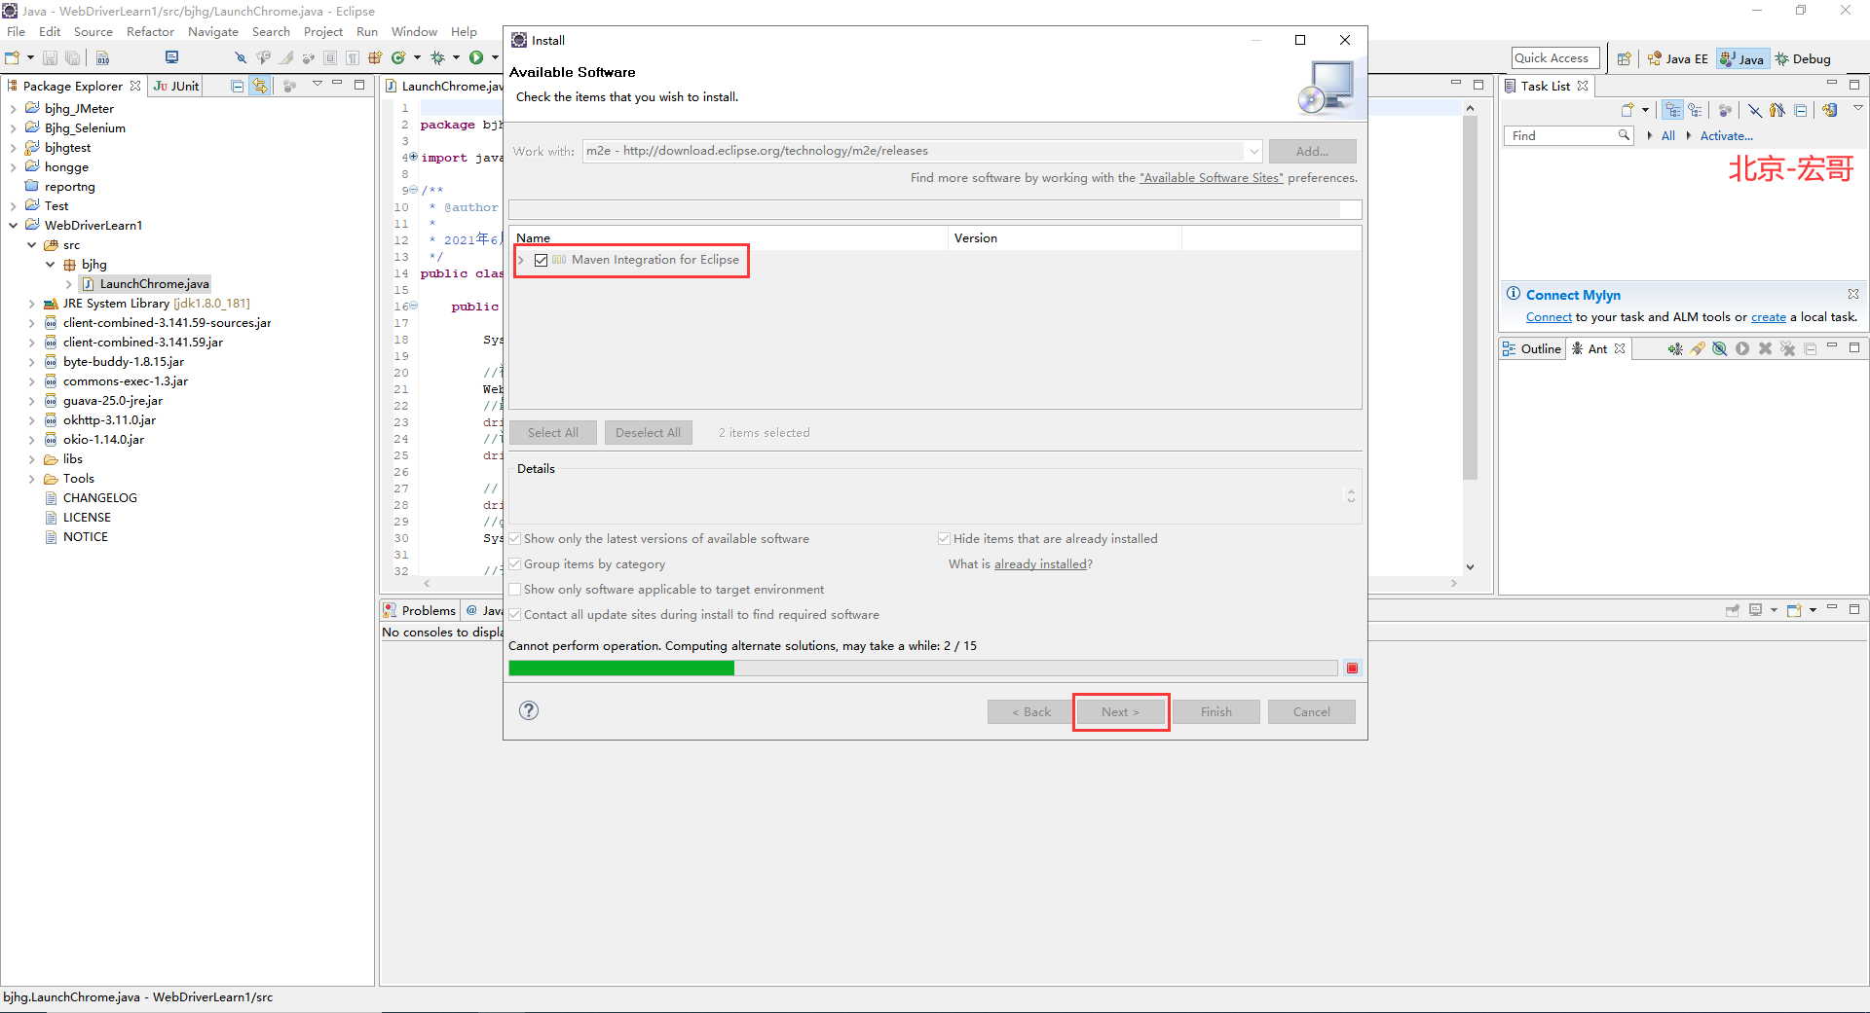This screenshot has width=1870, height=1013.
Task: Click the Deselect All button
Action: point(648,433)
